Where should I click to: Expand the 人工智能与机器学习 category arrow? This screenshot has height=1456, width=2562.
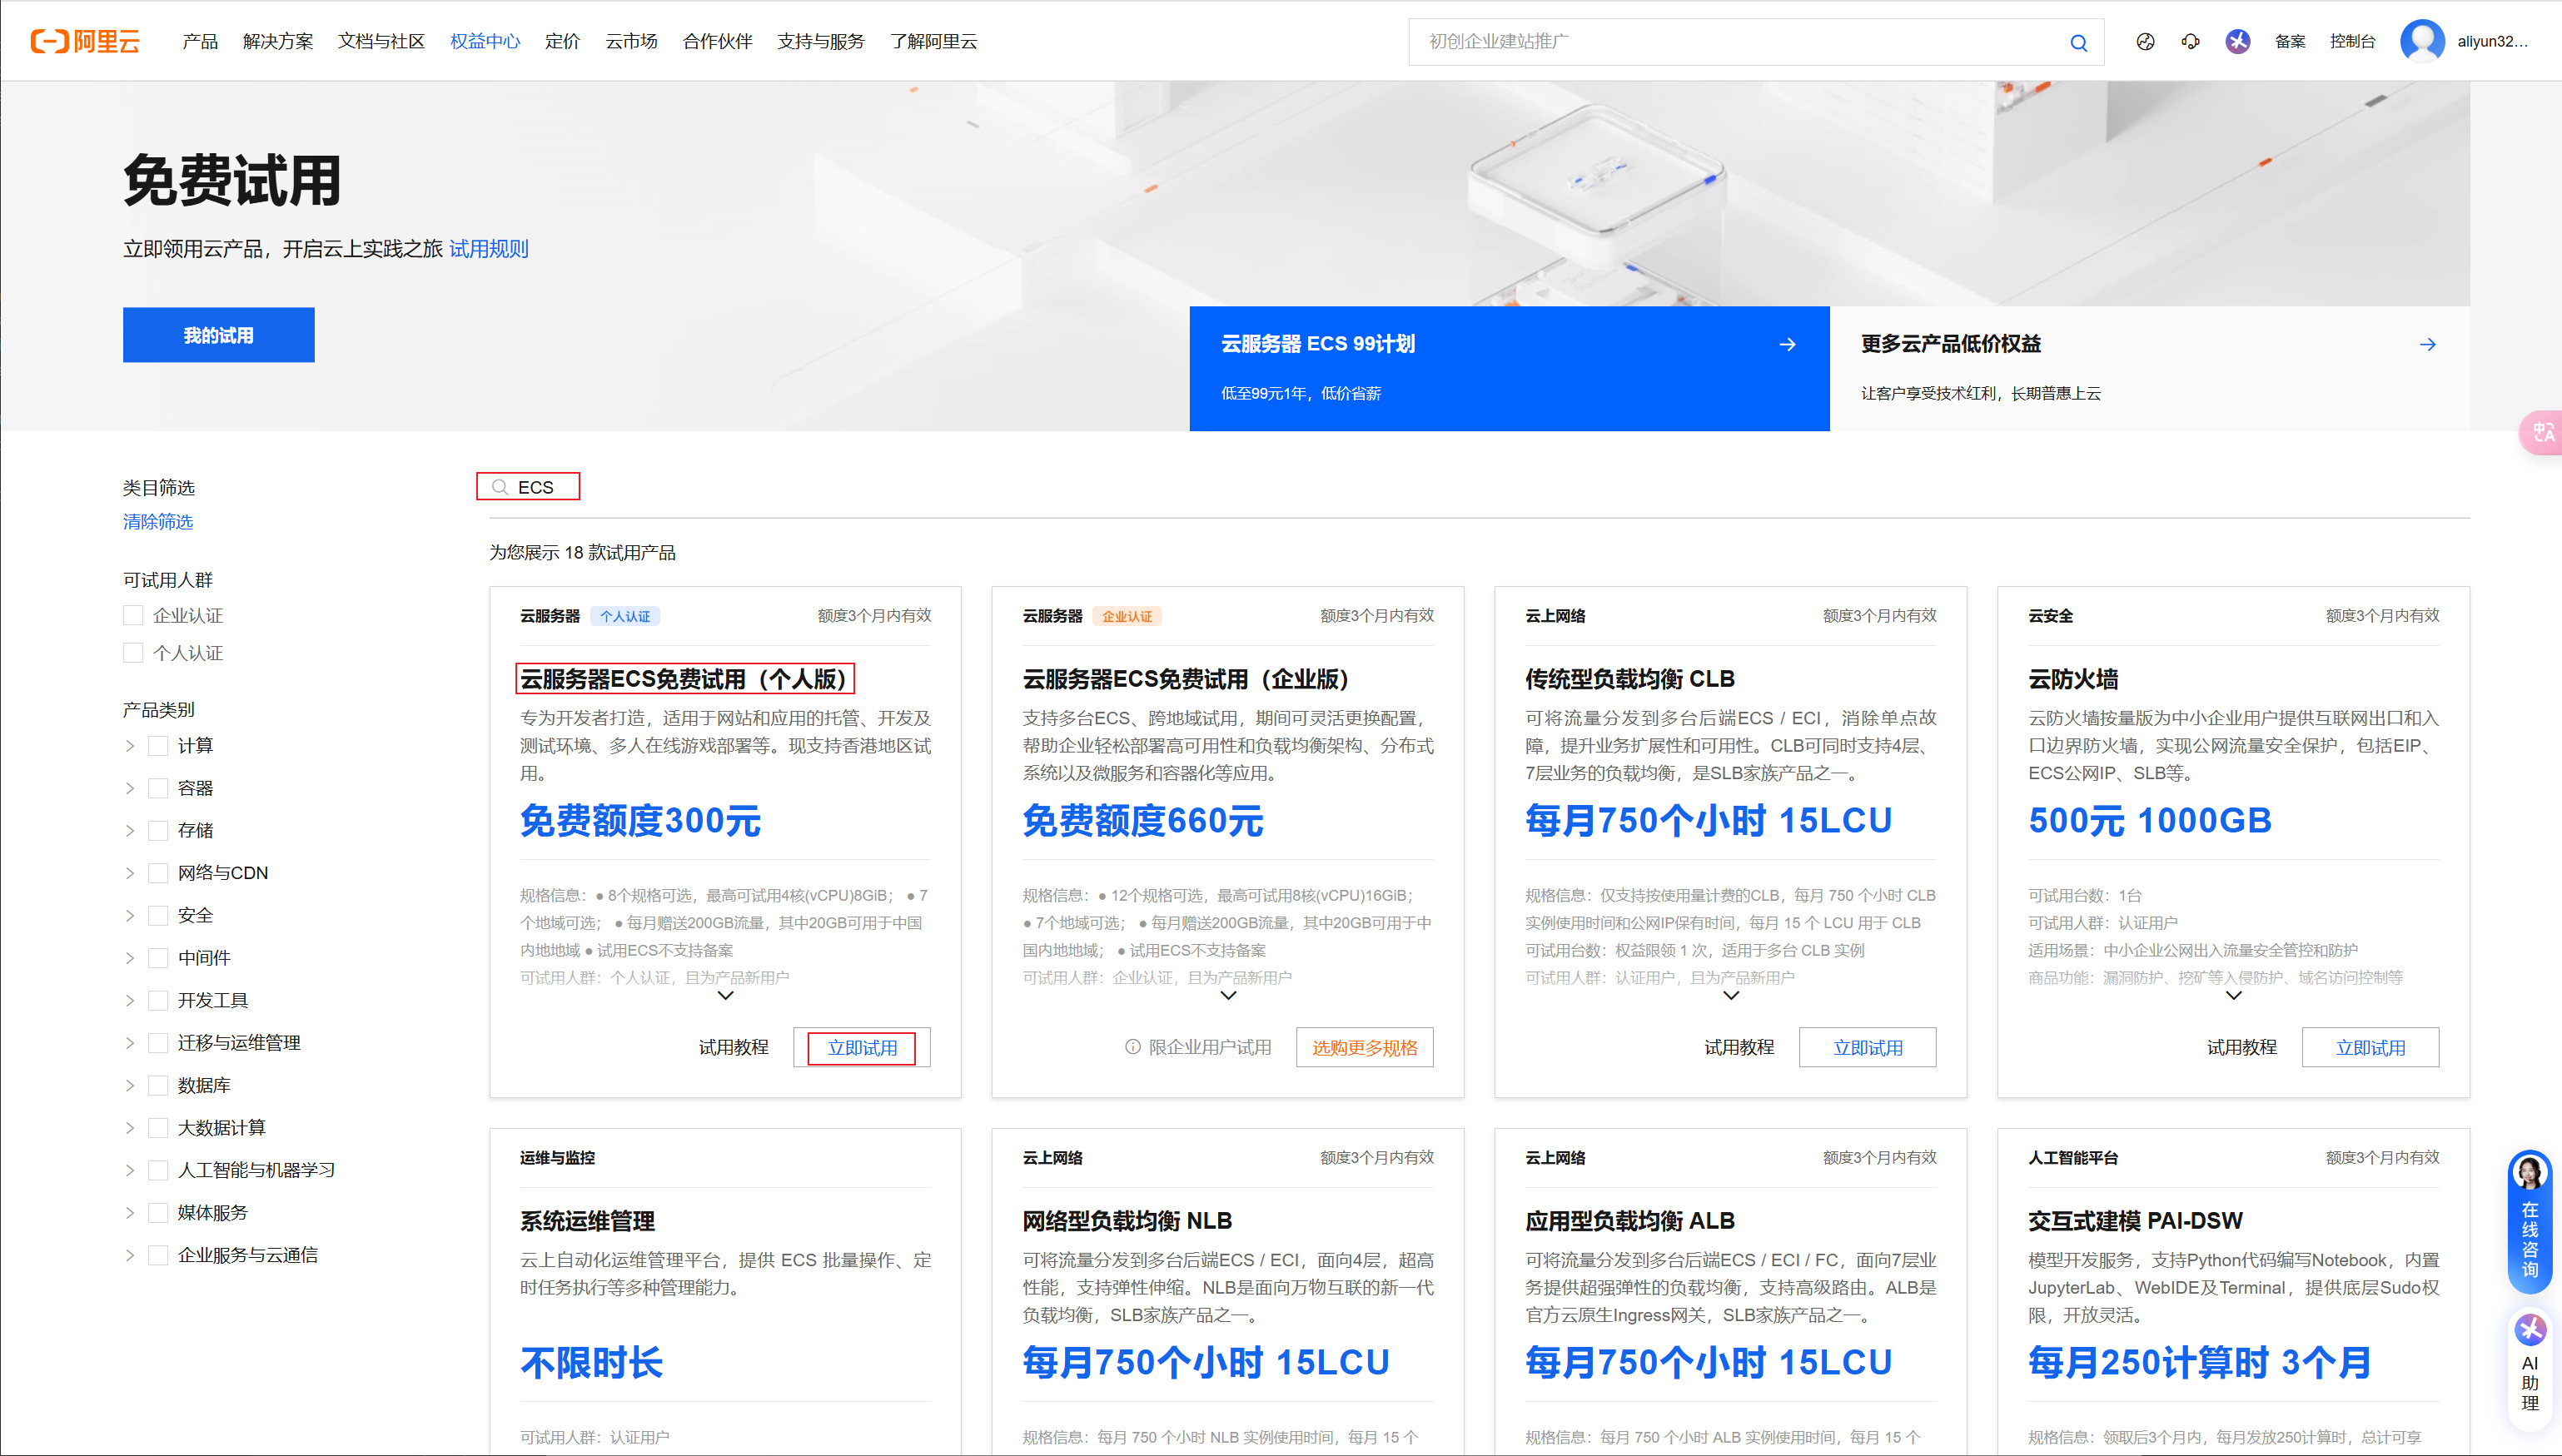click(129, 1170)
